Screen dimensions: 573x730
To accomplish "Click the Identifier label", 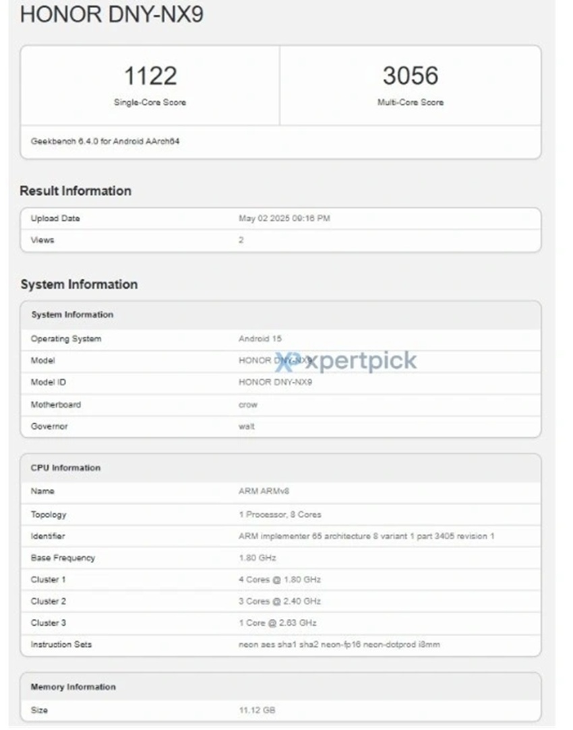I will [47, 536].
